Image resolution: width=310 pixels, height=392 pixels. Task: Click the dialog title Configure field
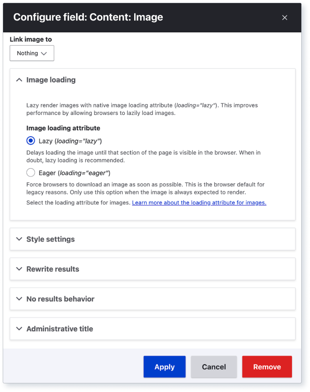point(88,17)
